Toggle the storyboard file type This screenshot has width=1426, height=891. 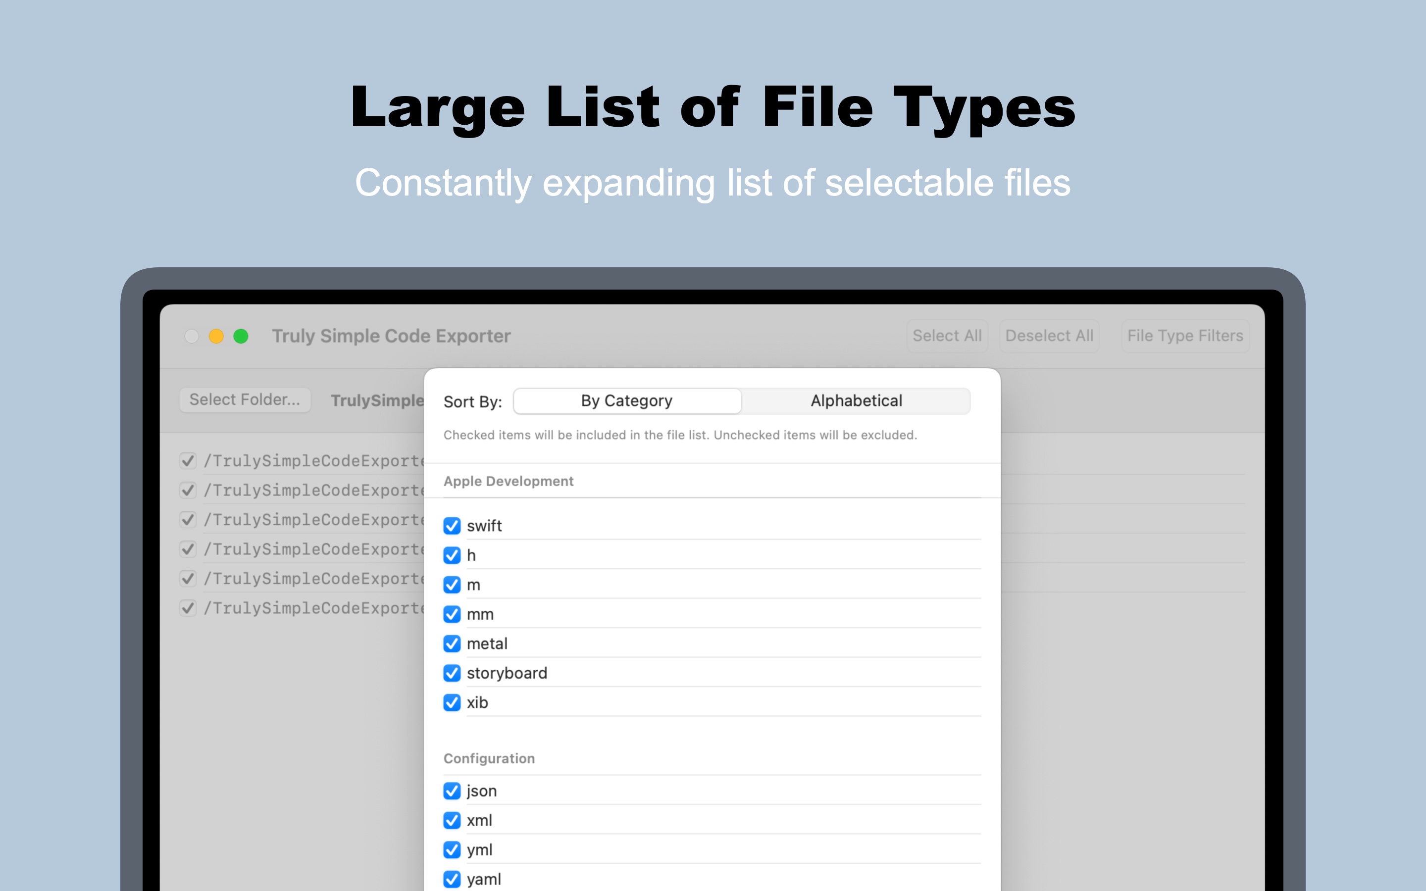click(452, 673)
